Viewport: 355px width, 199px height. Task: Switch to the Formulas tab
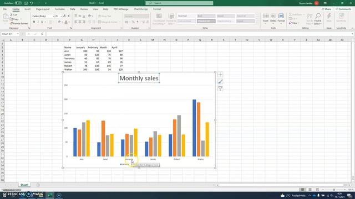coord(60,9)
